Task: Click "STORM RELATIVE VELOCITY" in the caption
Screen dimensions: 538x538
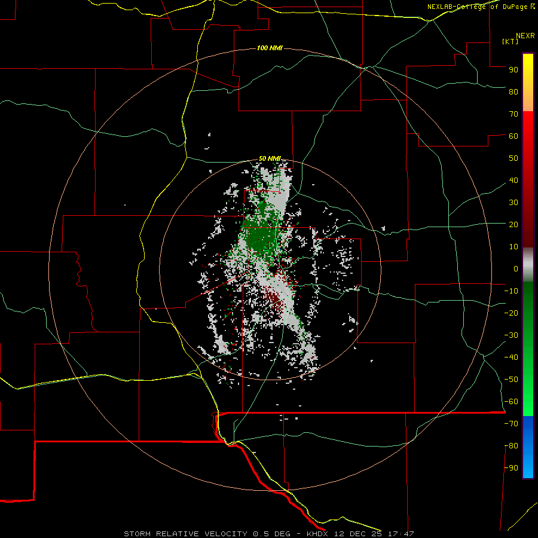Action: point(185,534)
